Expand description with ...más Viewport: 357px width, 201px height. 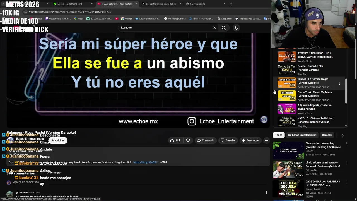coord(163,162)
